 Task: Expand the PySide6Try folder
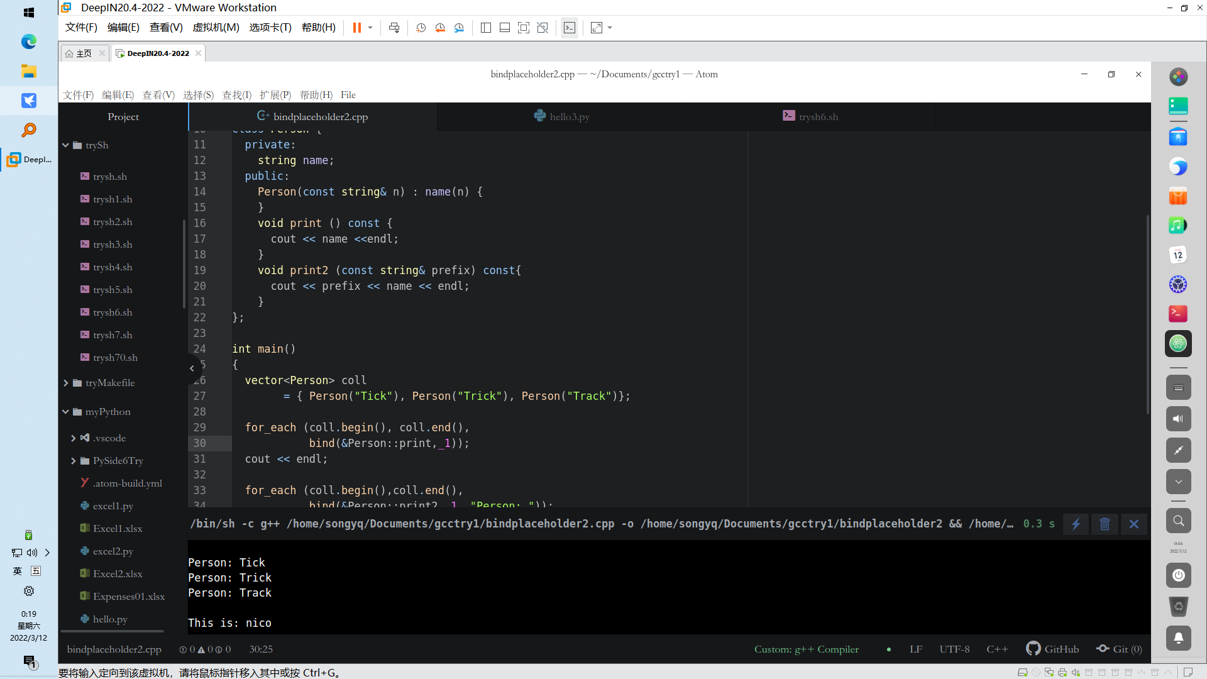(74, 461)
